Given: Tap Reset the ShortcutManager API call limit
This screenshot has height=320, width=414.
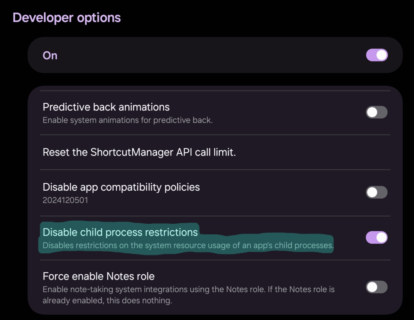Looking at the screenshot, I should coord(139,152).
